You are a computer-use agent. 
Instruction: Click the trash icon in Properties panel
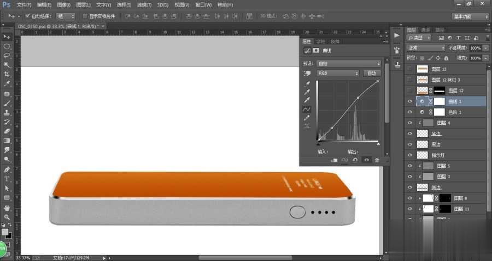377,160
